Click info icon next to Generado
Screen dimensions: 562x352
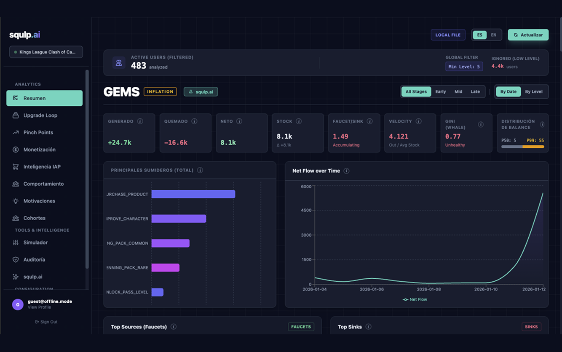click(x=140, y=121)
